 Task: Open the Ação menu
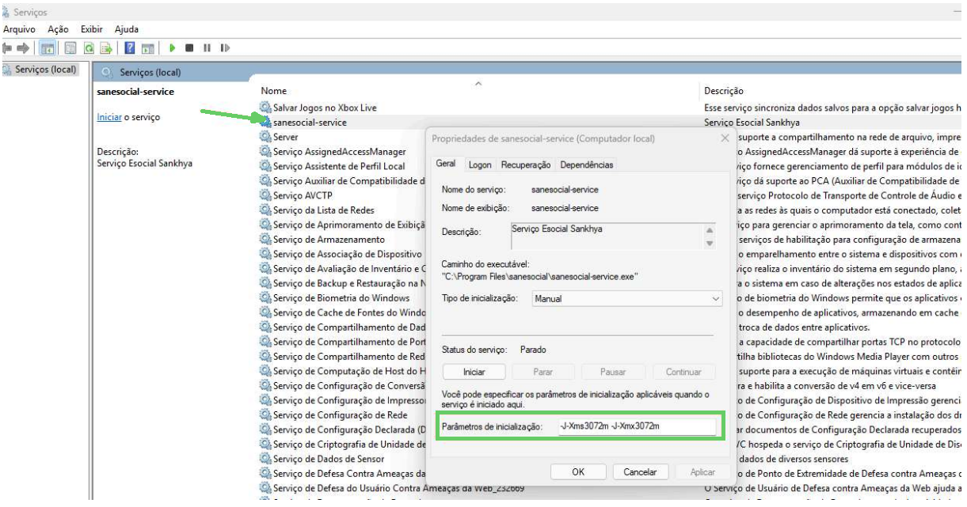[x=58, y=29]
